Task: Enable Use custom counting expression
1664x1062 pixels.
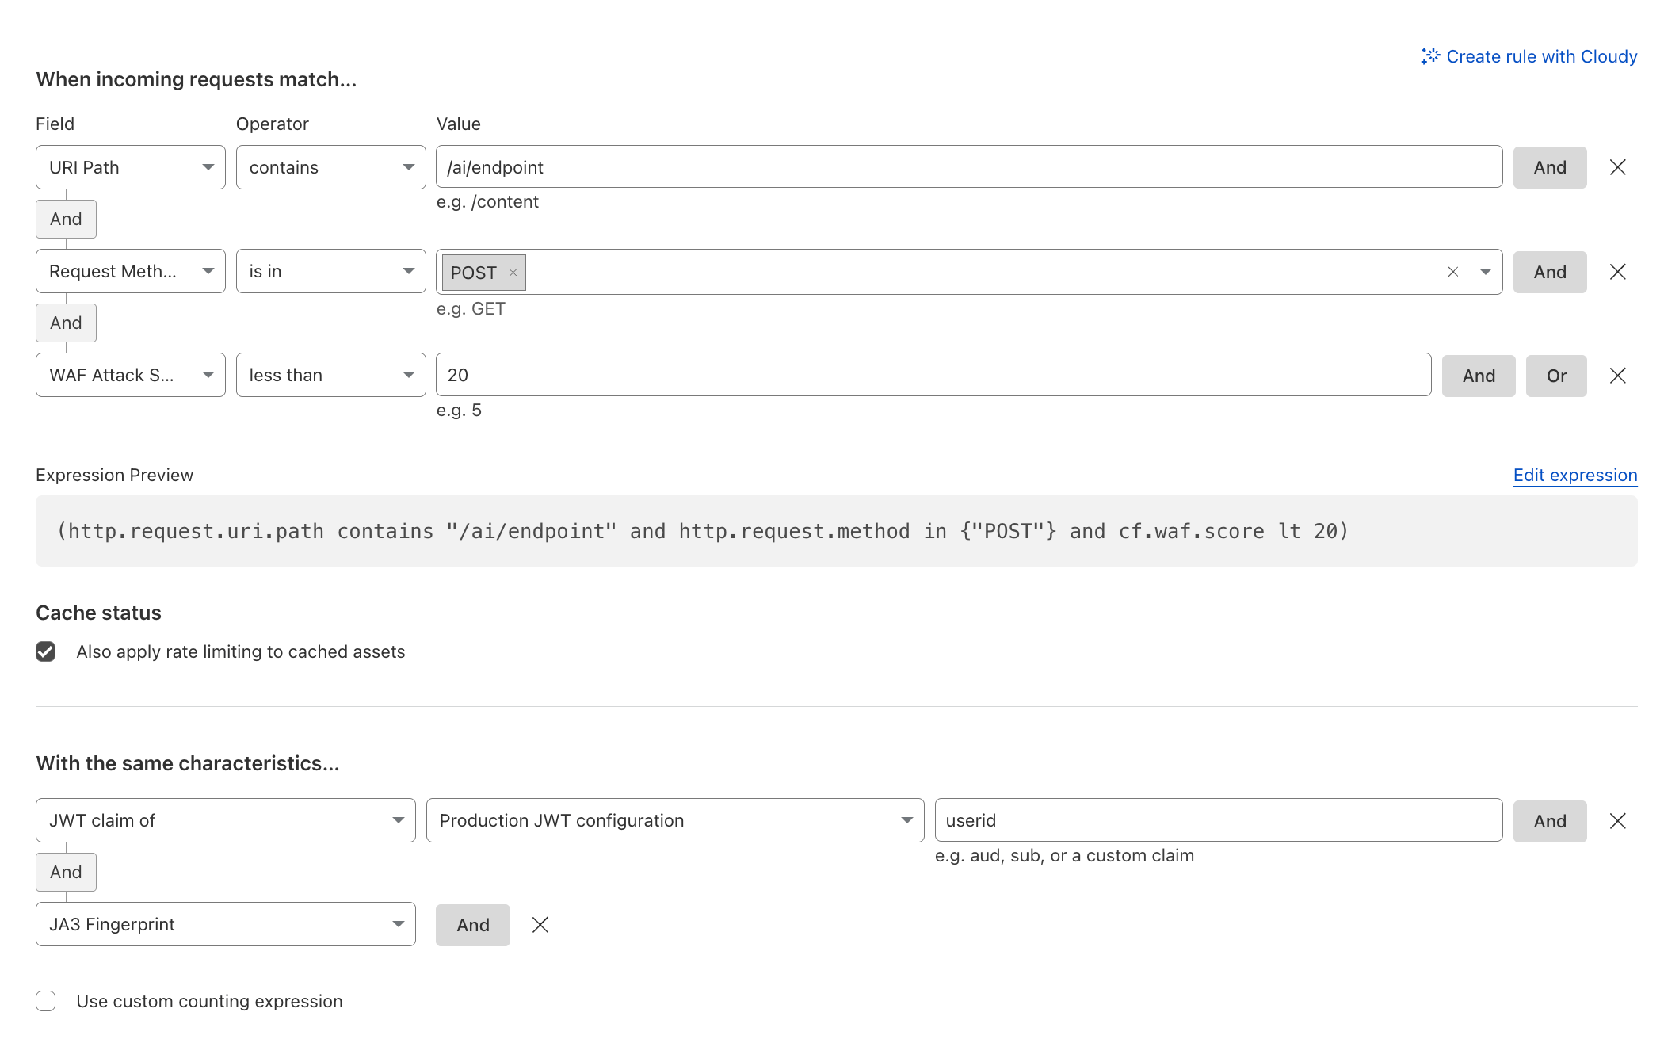Action: tap(45, 1001)
